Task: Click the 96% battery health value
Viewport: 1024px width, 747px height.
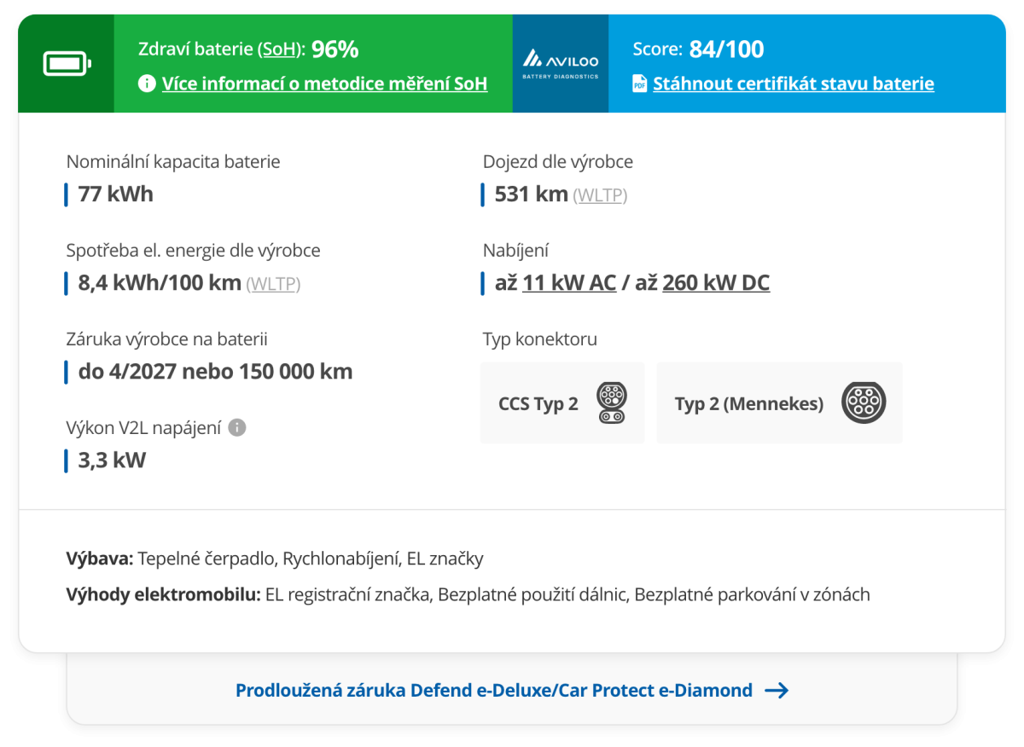Action: [335, 49]
